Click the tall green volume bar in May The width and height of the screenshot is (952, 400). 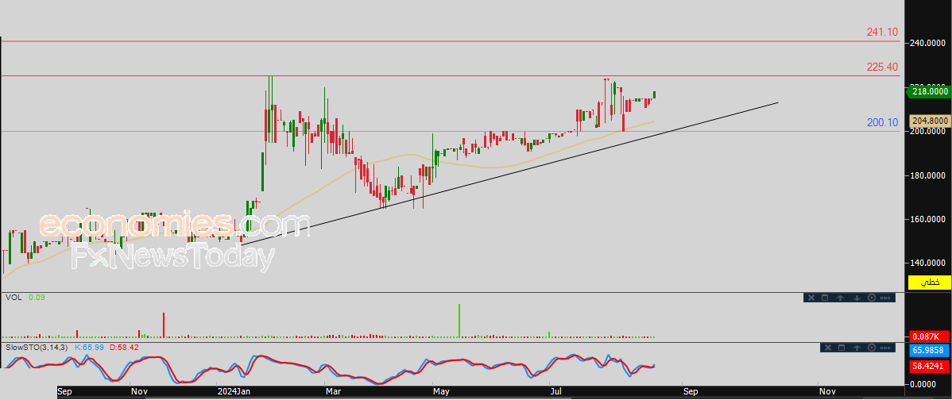coord(459,321)
